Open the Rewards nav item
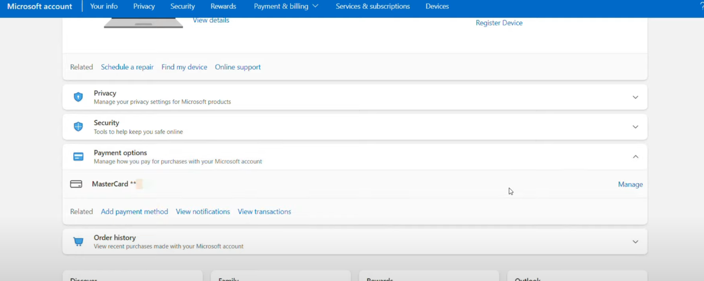 (223, 6)
